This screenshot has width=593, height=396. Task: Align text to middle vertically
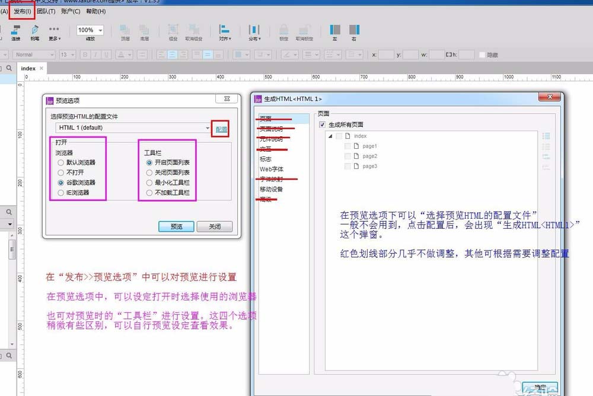[207, 55]
